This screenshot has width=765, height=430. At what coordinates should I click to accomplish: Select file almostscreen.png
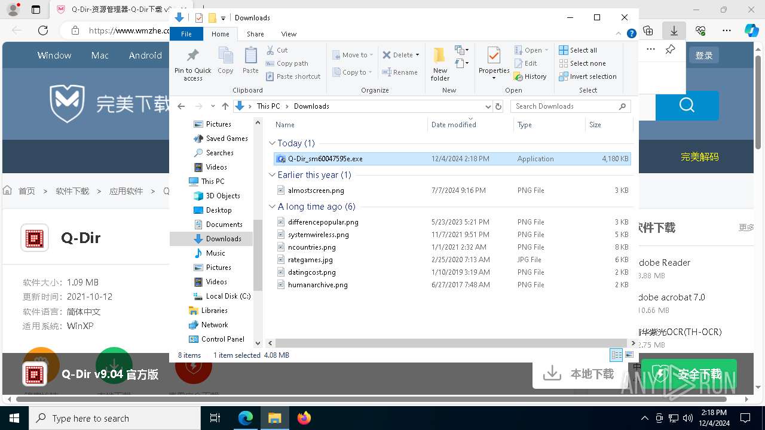click(x=452, y=191)
